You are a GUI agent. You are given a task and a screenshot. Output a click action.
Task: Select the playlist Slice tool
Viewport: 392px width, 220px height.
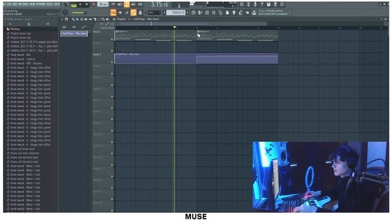[x=95, y=19]
